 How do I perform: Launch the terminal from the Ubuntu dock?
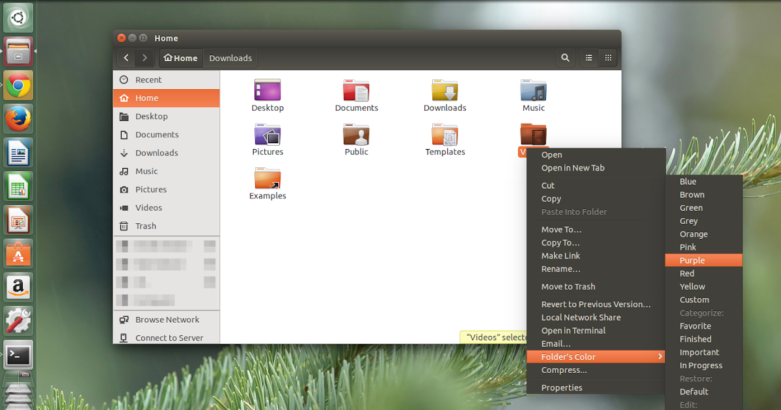click(x=18, y=355)
